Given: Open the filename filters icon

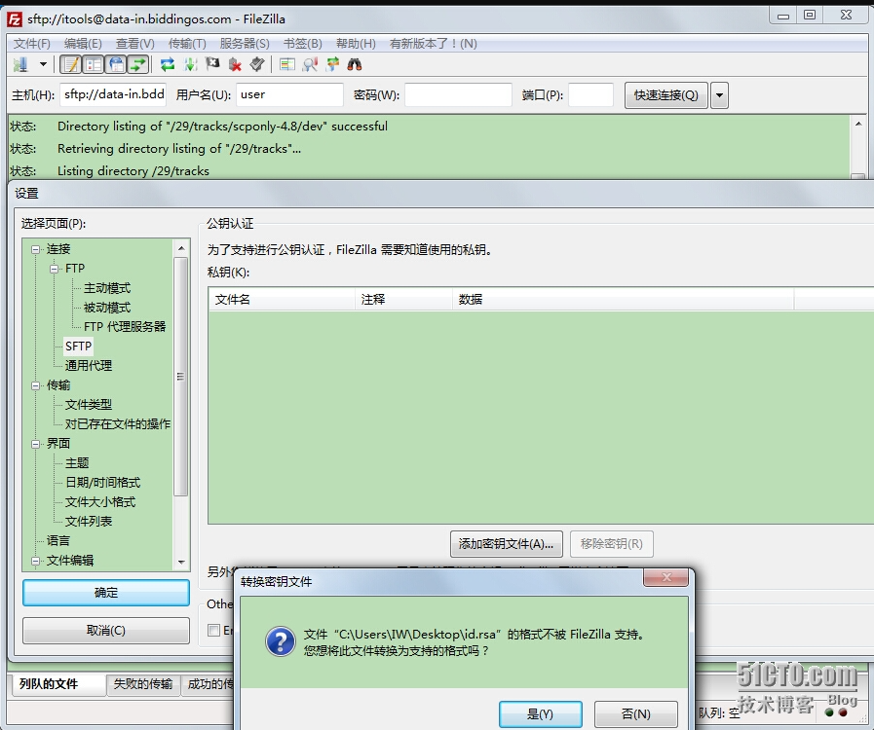Looking at the screenshot, I should pos(286,65).
